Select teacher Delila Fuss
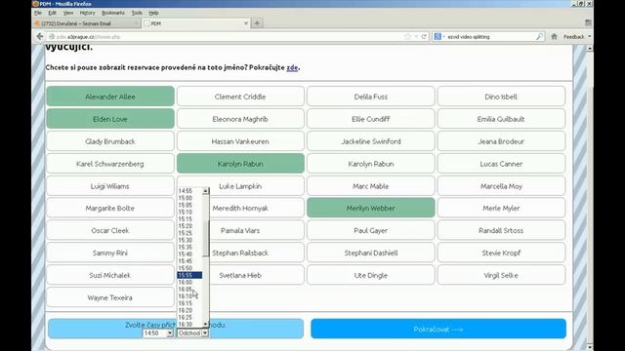The height and width of the screenshot is (351, 625). tap(371, 97)
